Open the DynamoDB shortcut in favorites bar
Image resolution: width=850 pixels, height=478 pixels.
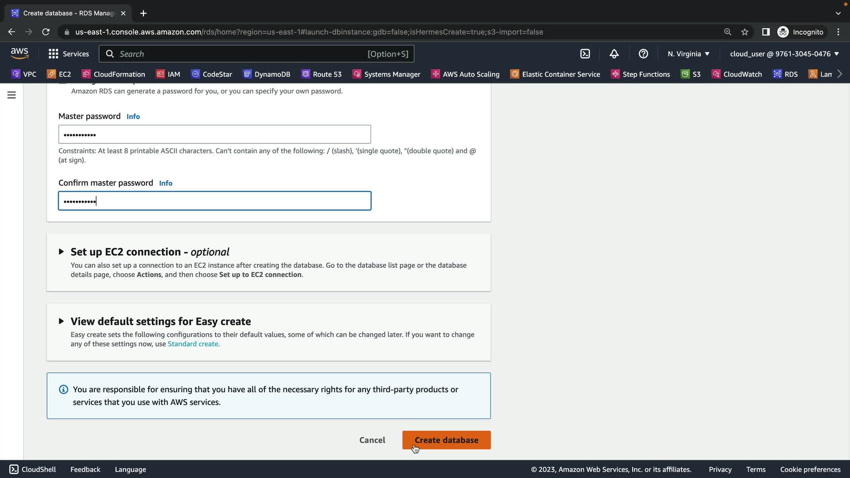point(267,74)
